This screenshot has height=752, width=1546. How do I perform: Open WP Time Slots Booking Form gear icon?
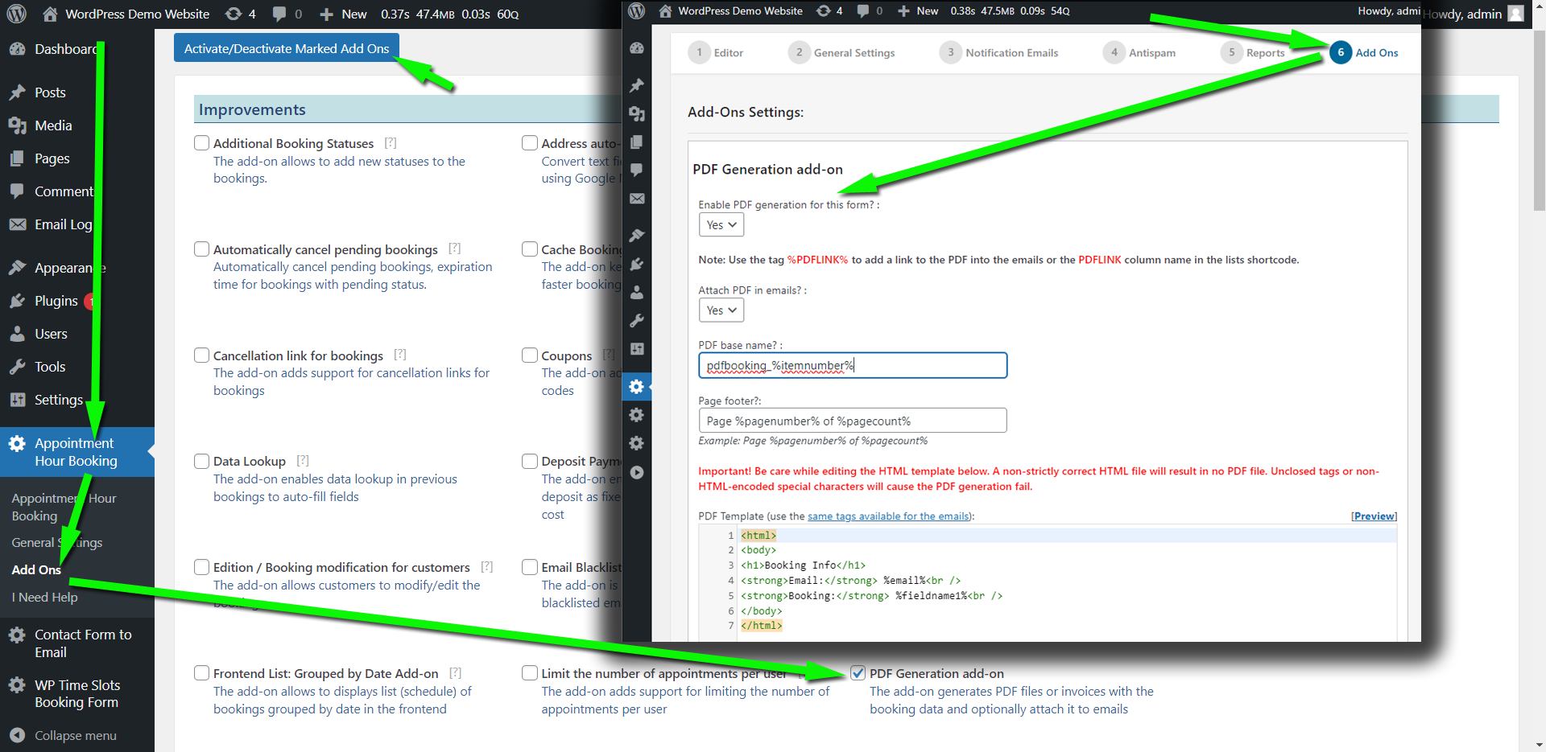(17, 685)
